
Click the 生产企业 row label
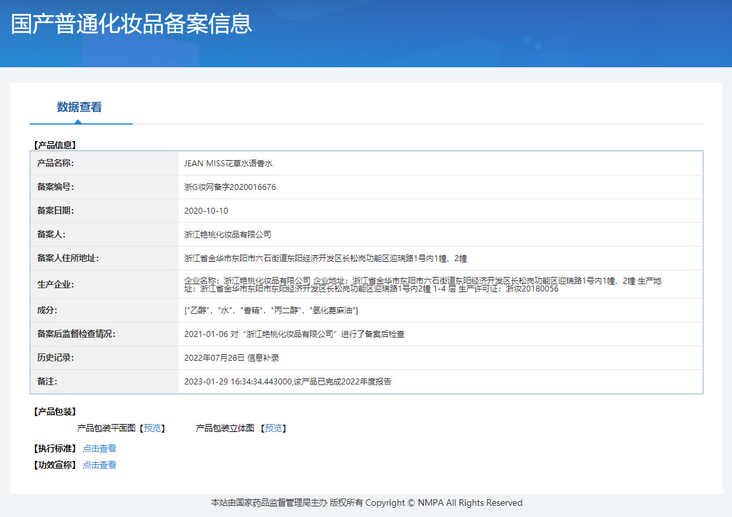coord(55,285)
